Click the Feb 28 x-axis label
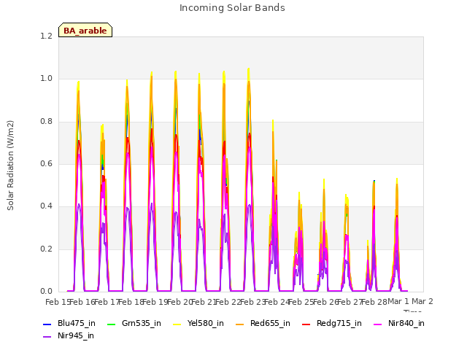This screenshot has width=467, height=350. (374, 302)
